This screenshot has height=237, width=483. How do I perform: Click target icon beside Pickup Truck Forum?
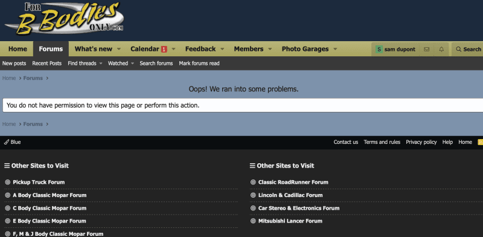coord(8,182)
